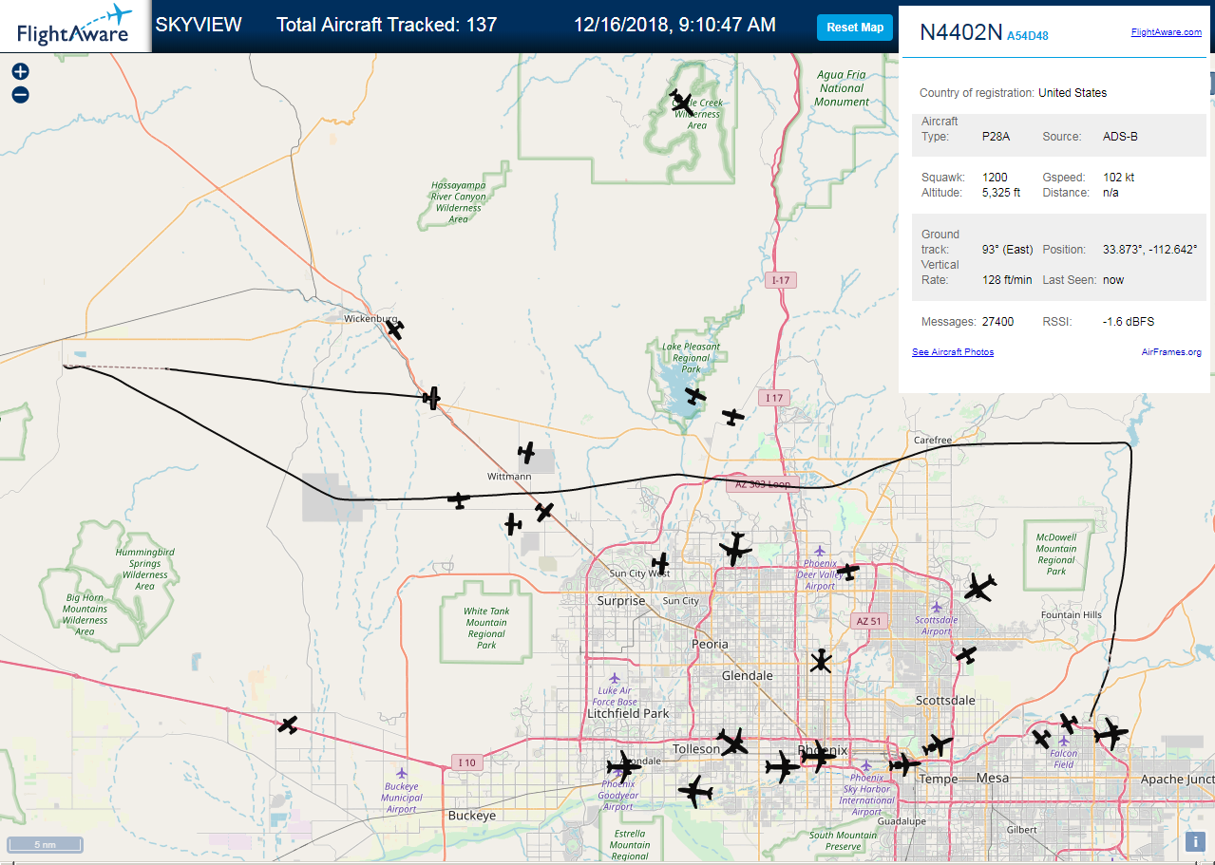The image size is (1215, 865).
Task: Click the position 33.873°, -112.642°
Action: pos(1149,250)
